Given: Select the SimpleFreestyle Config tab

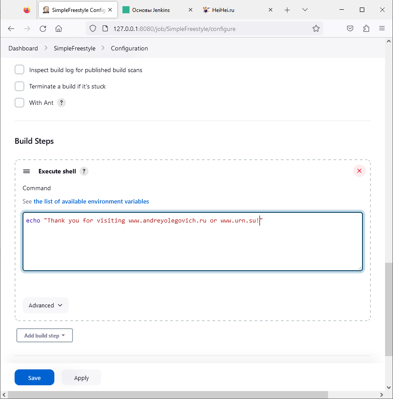Looking at the screenshot, I should [78, 10].
